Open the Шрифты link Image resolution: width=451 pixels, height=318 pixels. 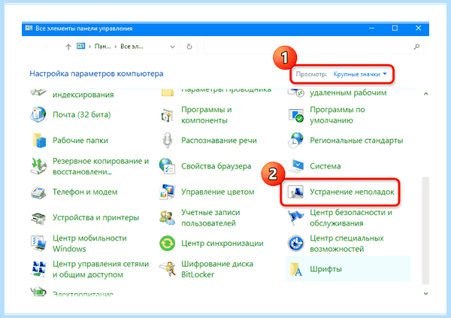click(x=325, y=269)
